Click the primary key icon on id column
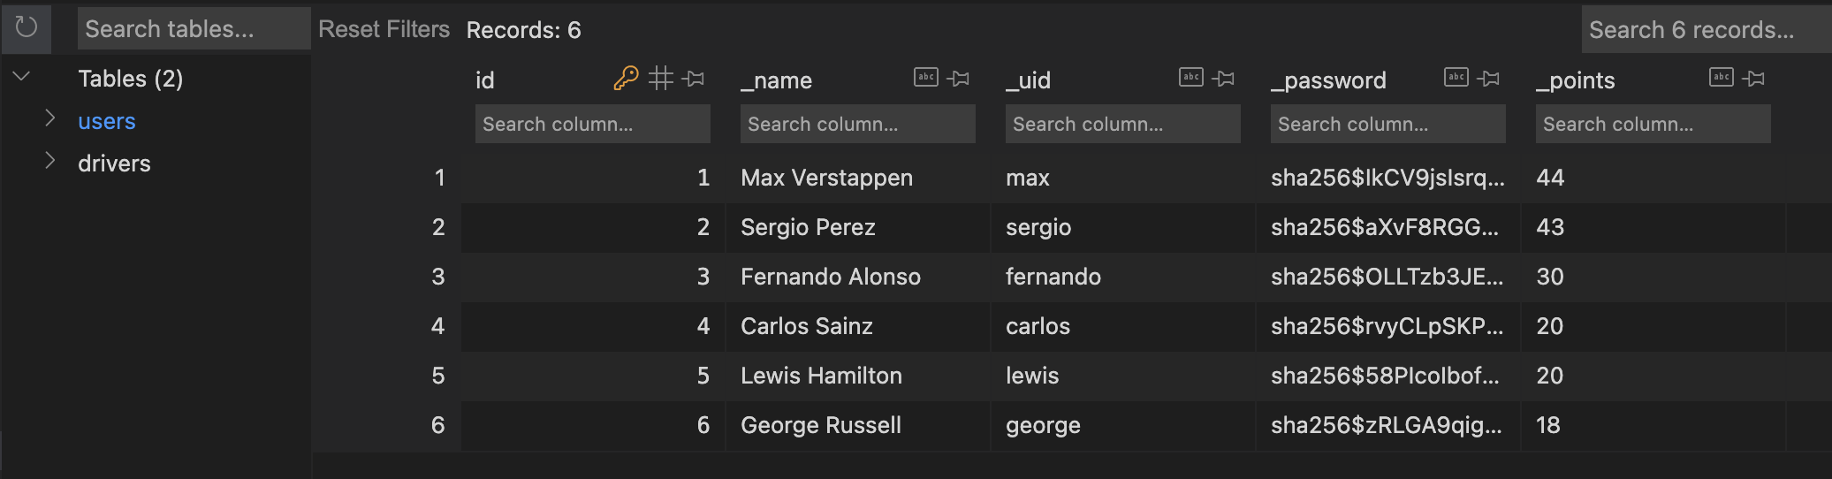 tap(626, 79)
